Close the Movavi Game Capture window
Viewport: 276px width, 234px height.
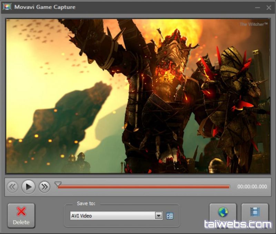click(269, 7)
